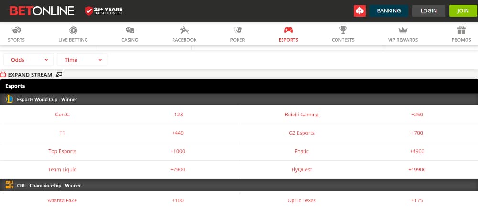Click the Sports balls icon

16,30
